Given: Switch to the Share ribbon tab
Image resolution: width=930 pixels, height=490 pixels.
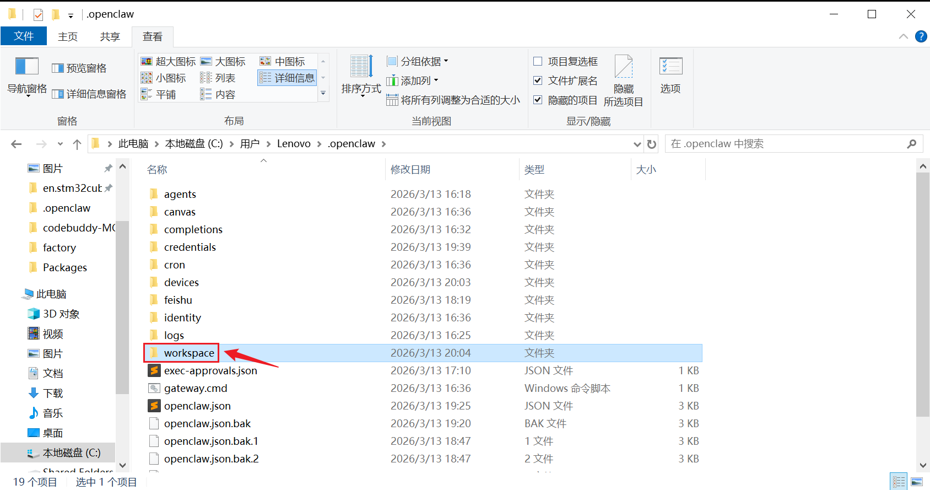Looking at the screenshot, I should (110, 36).
